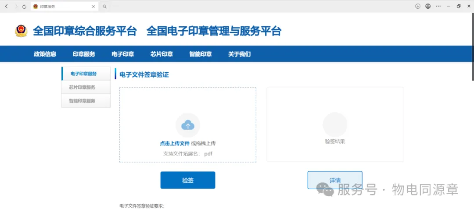Open the 关于我们 navigation item

240,54
